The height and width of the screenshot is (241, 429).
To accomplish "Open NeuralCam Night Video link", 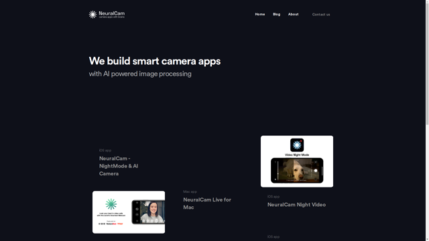I will (x=296, y=205).
